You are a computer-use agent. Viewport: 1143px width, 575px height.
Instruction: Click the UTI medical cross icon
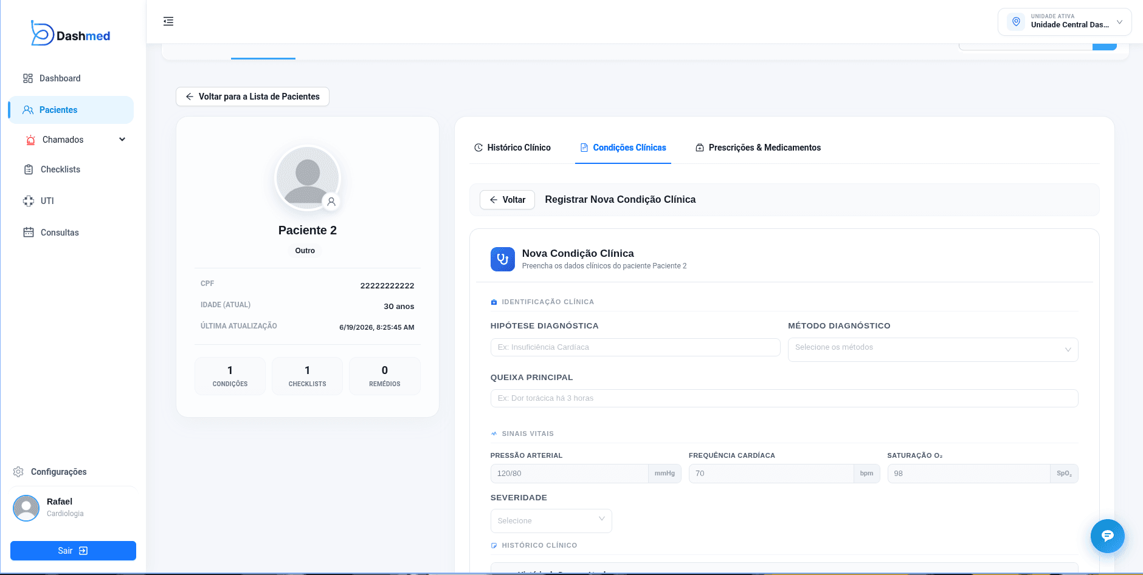(x=29, y=201)
